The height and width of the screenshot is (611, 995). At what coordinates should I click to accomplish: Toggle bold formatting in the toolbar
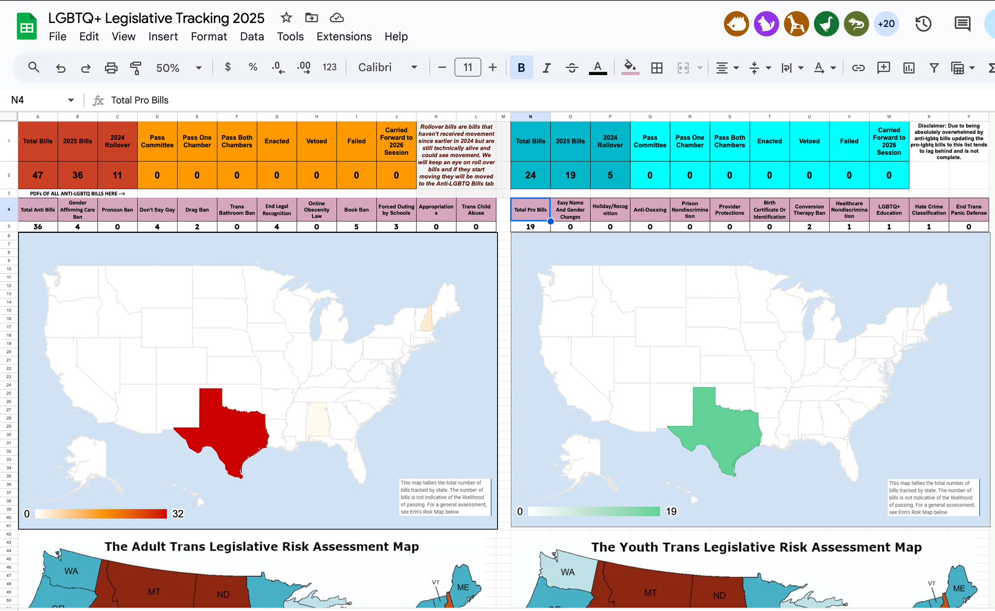521,67
